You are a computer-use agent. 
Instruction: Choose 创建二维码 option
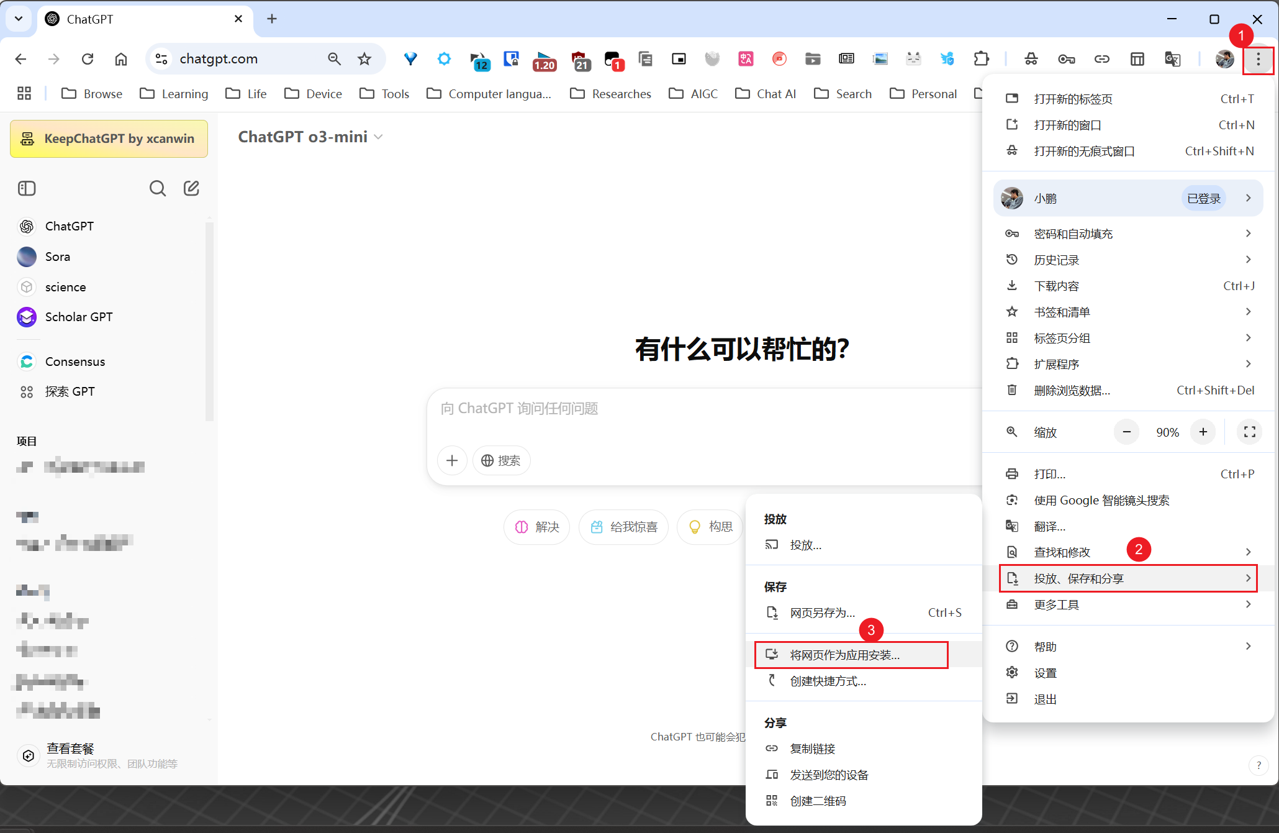tap(864, 801)
